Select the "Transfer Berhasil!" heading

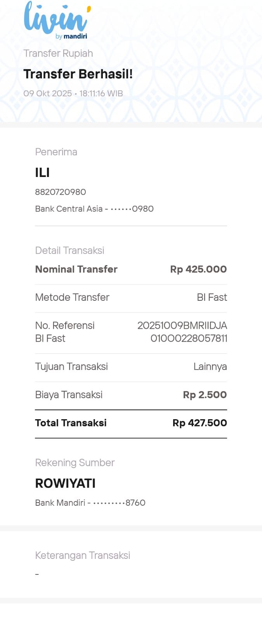[78, 74]
